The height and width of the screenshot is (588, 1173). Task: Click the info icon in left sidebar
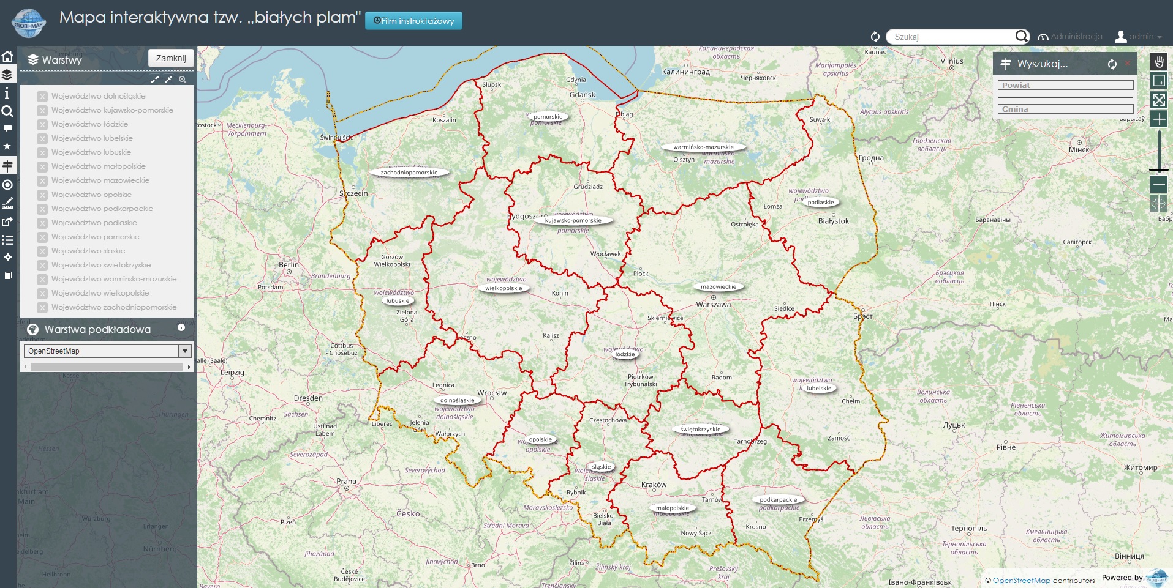click(7, 93)
